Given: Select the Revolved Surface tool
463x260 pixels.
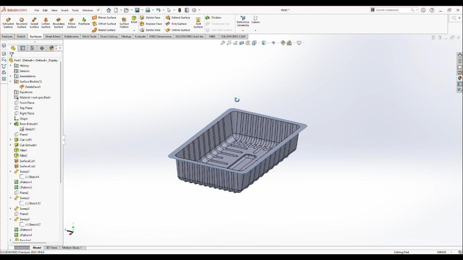Looking at the screenshot, I should (x=21, y=22).
